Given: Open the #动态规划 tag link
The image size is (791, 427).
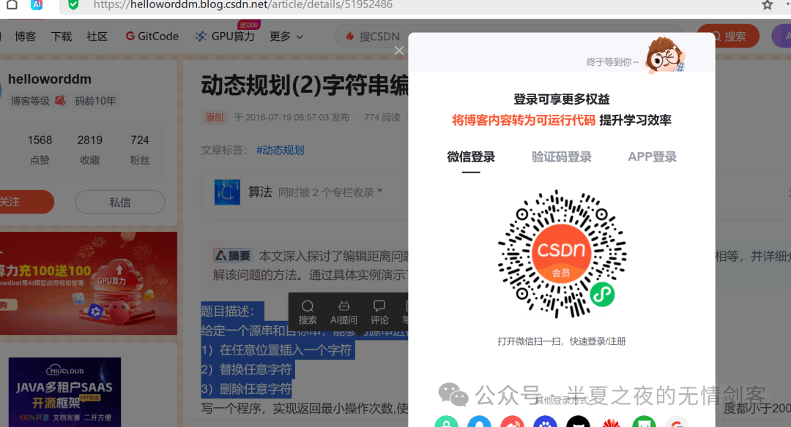Looking at the screenshot, I should tap(280, 150).
